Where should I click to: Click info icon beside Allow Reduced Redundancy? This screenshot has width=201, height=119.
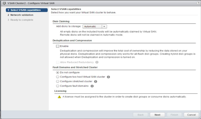click(x=97, y=62)
